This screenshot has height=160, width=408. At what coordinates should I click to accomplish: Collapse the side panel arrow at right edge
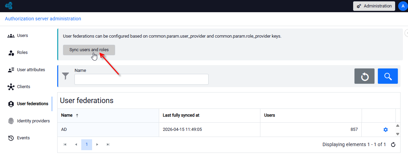coord(406,33)
